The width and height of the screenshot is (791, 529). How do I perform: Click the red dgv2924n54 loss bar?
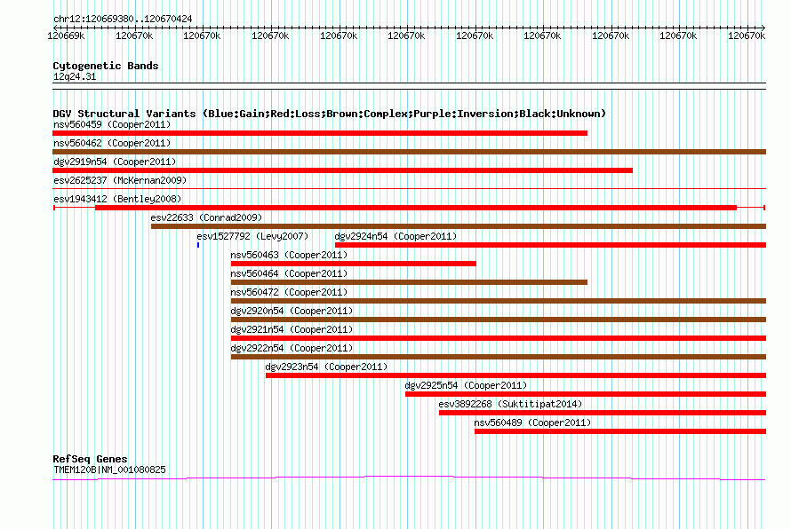tap(550, 245)
